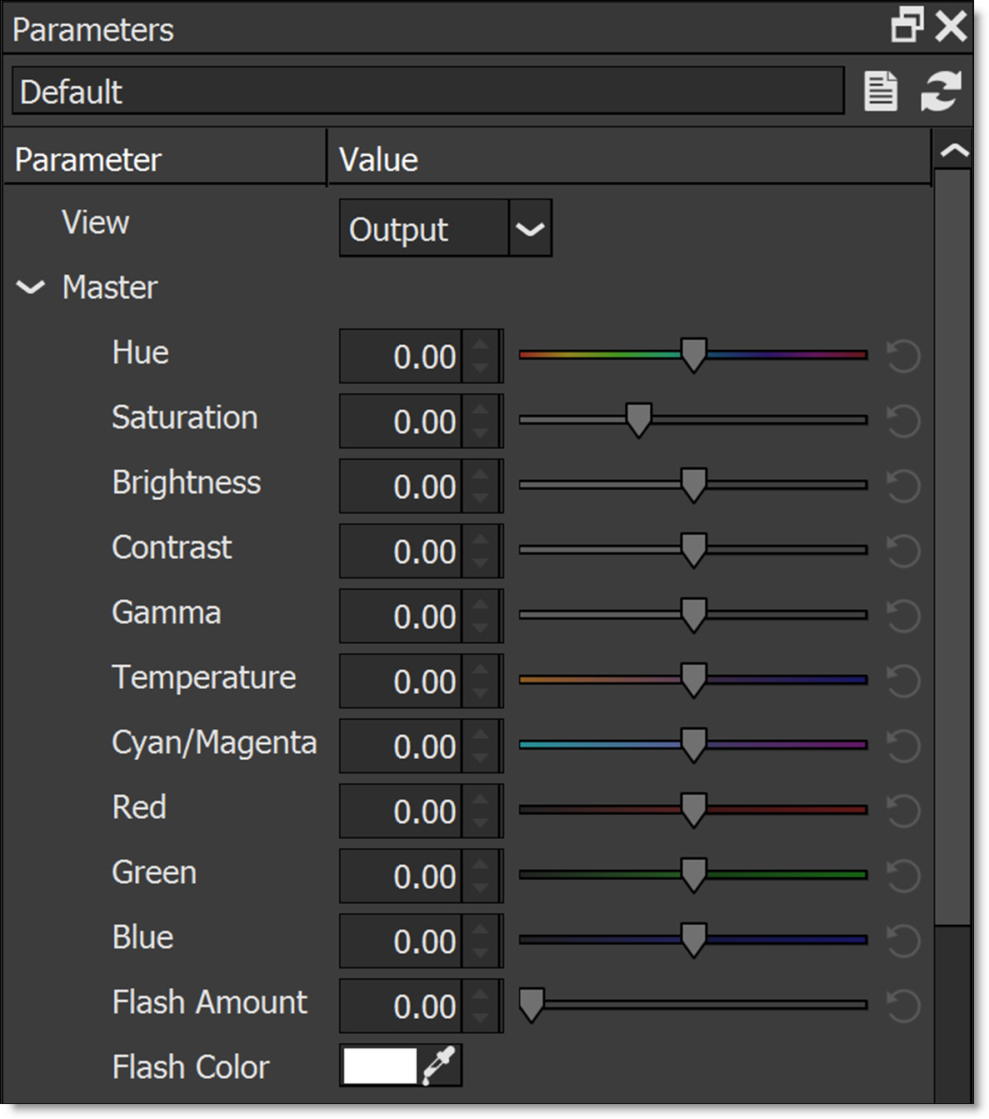Undock the Parameters panel
989x1119 pixels.
tap(907, 26)
